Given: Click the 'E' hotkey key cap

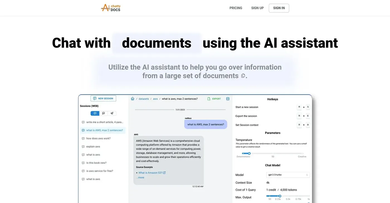Looking at the screenshot, I should pos(308,116).
